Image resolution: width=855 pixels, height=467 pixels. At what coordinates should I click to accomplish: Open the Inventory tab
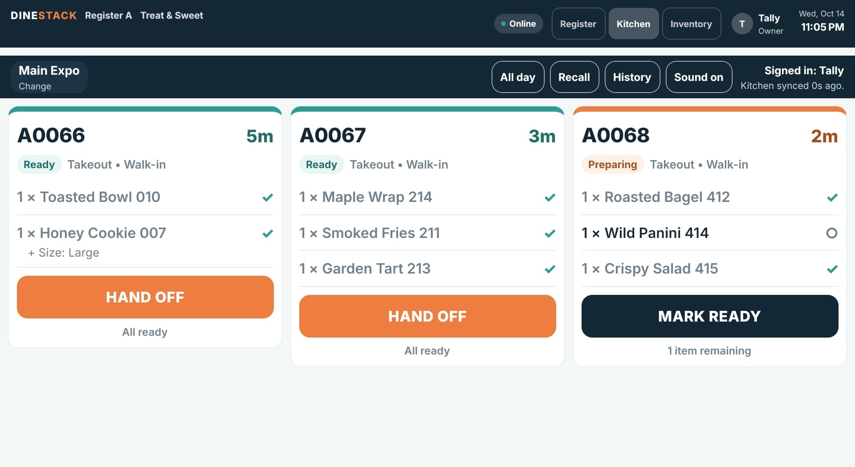pyautogui.click(x=691, y=24)
